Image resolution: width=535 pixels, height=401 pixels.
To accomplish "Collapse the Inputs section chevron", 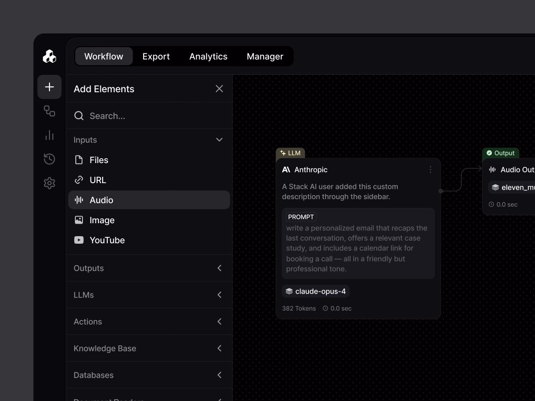I will click(219, 140).
